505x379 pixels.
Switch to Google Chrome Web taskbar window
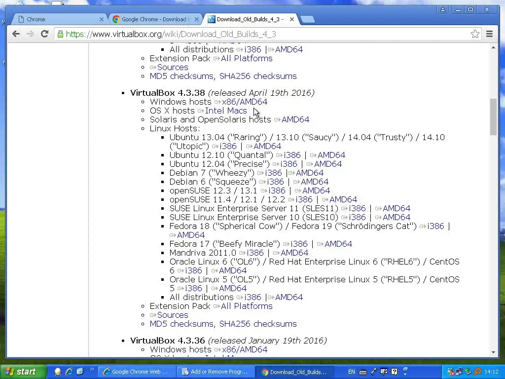137,372
